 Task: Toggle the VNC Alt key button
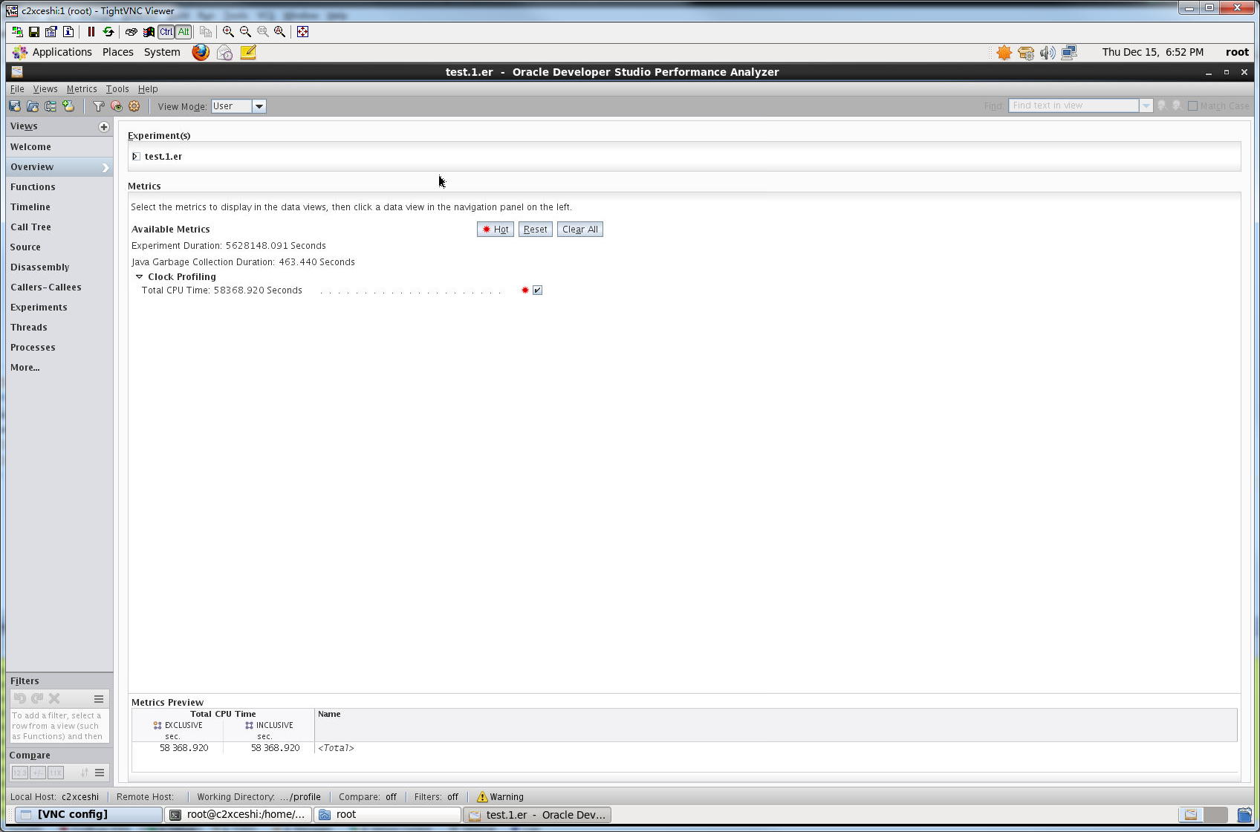184,32
